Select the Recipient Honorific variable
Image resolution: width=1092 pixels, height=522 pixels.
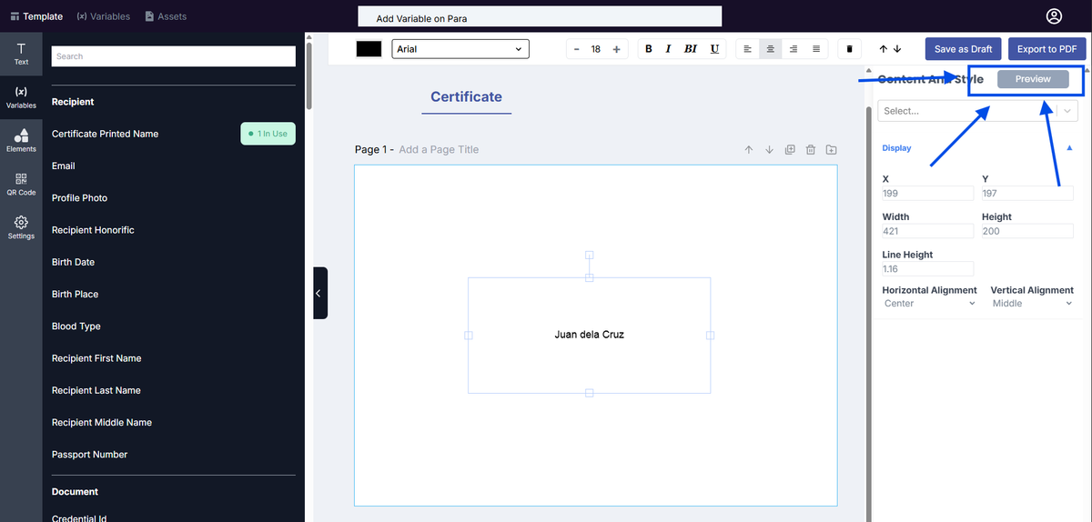(93, 230)
